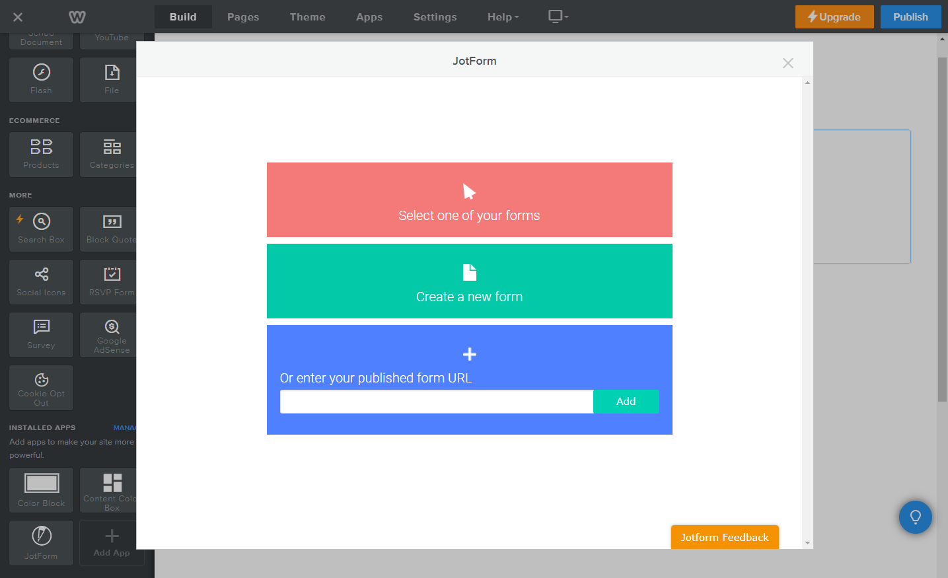Select the Flash element in the sidebar
Image resolution: width=948 pixels, height=578 pixels.
(40, 79)
